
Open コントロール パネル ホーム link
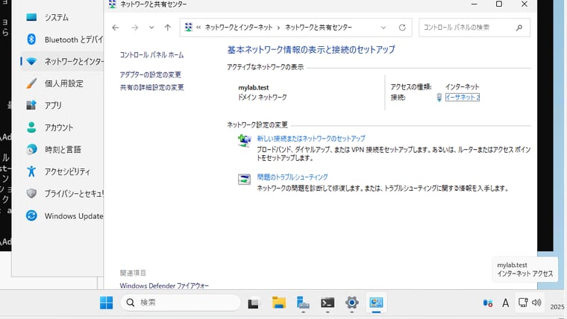tap(151, 55)
